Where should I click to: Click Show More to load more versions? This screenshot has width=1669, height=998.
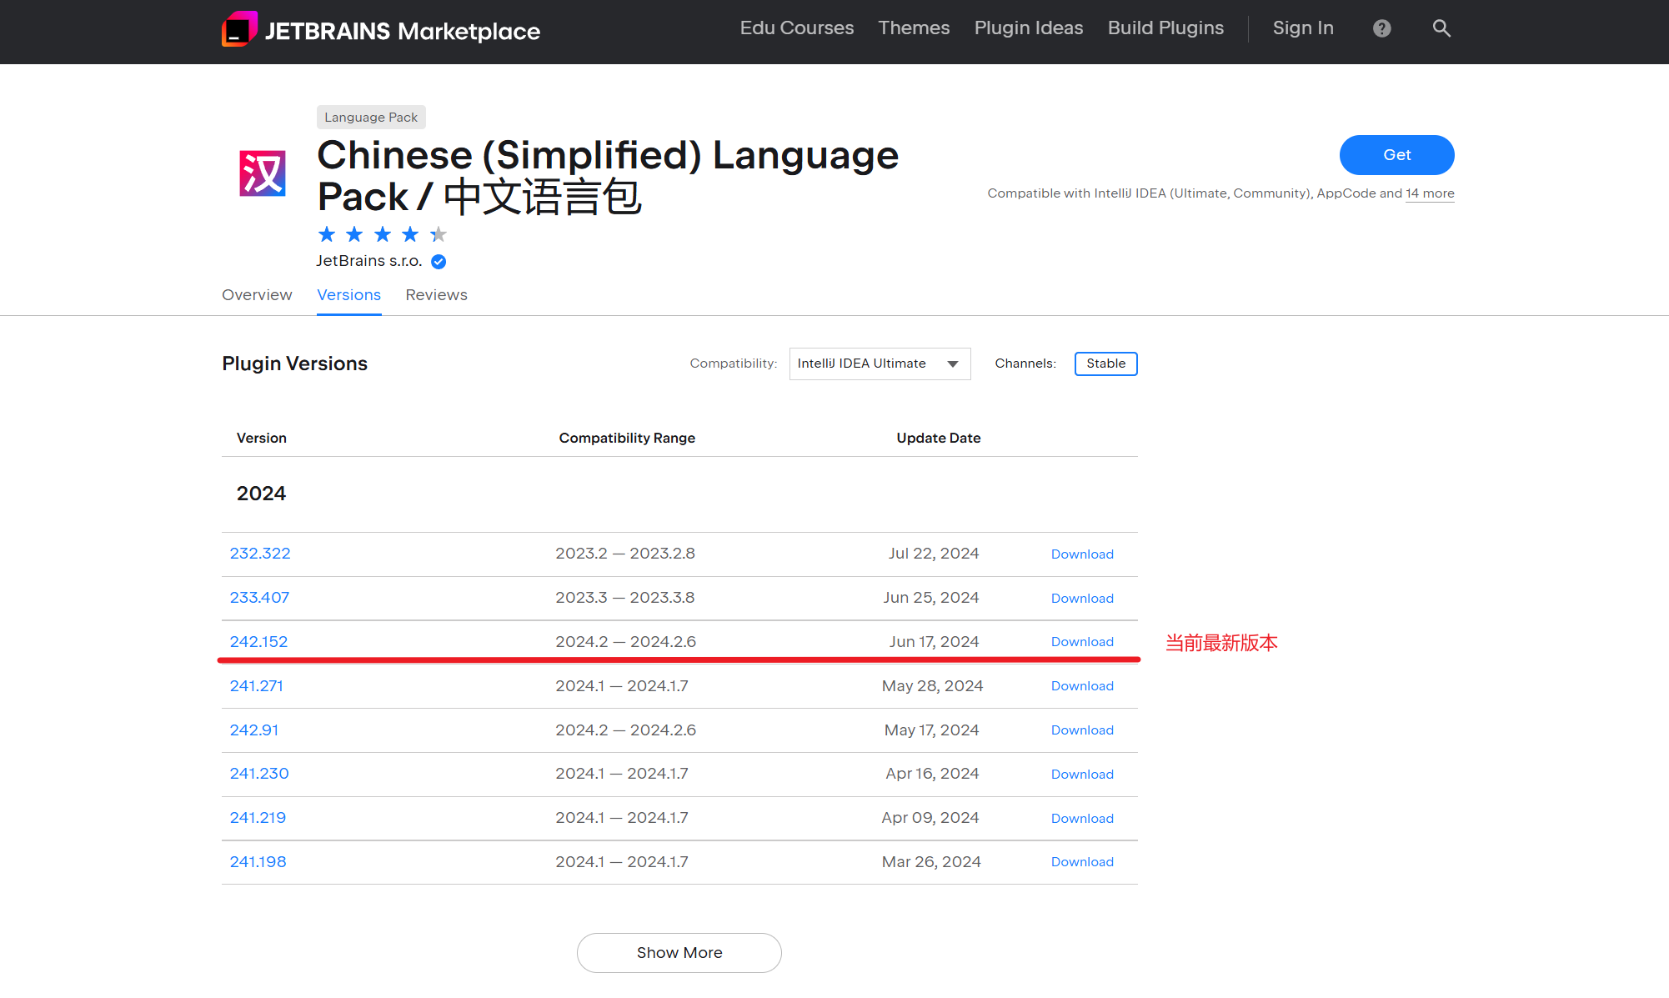(679, 952)
